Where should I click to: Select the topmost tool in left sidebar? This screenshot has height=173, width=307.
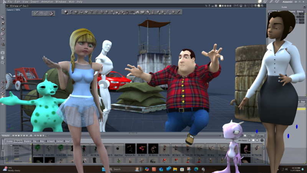(3, 18)
